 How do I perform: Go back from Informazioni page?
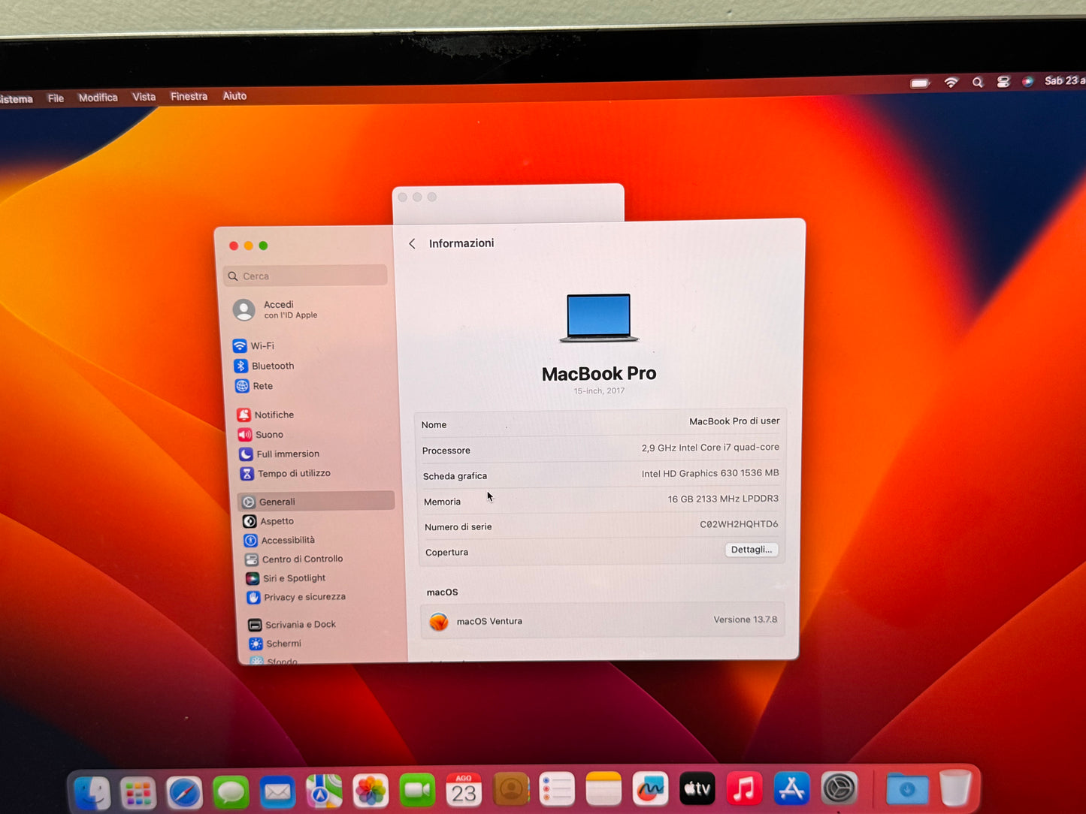[412, 244]
